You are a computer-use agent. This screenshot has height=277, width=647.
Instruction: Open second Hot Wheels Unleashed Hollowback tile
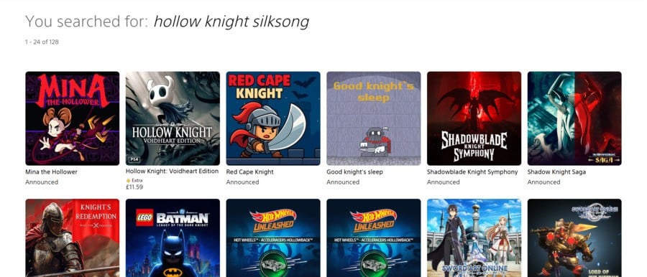tap(374, 238)
